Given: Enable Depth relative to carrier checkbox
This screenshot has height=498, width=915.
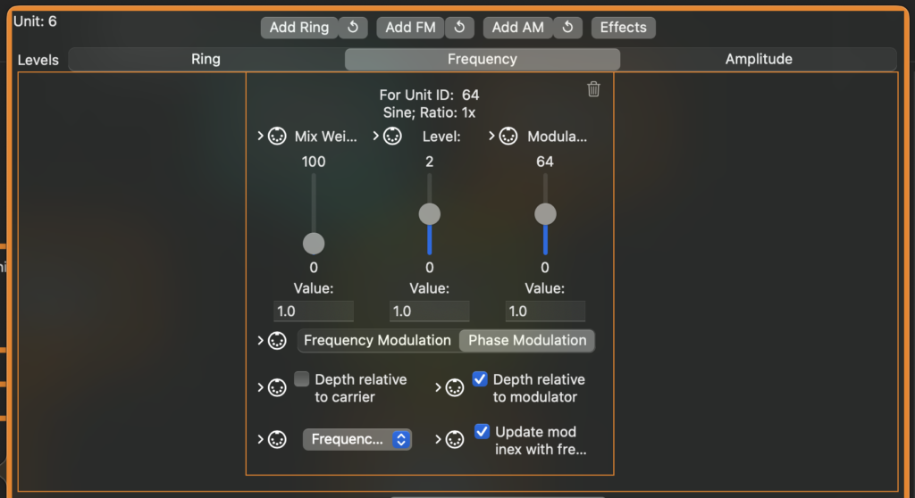Looking at the screenshot, I should [x=302, y=379].
